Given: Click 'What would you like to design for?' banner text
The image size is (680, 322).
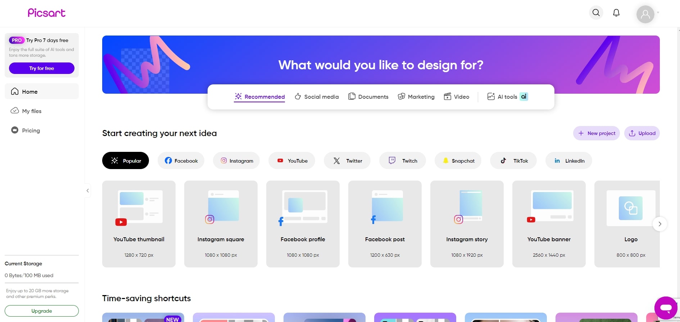Looking at the screenshot, I should click(381, 65).
